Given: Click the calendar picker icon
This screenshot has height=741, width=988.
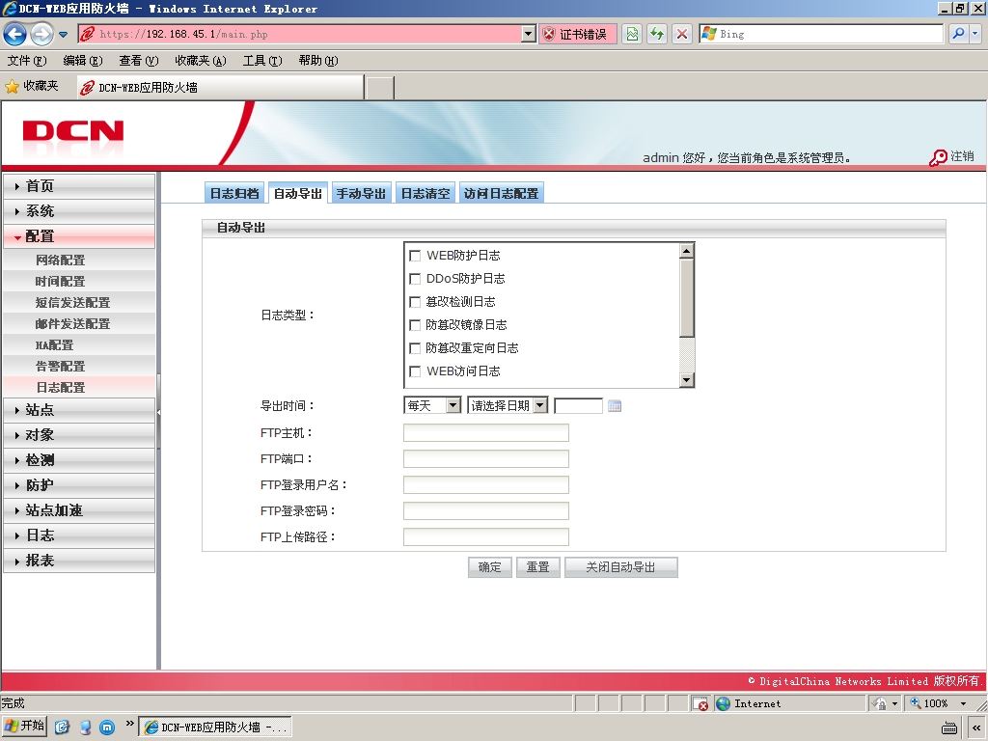Looking at the screenshot, I should (x=615, y=406).
